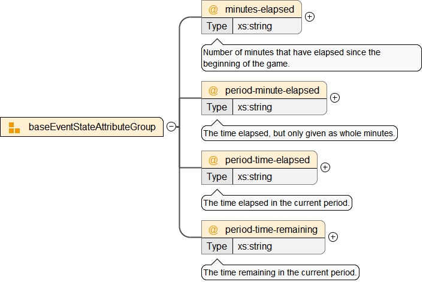
Task: Click xs:string type of minutes-elapsed
Action: pyautogui.click(x=255, y=26)
